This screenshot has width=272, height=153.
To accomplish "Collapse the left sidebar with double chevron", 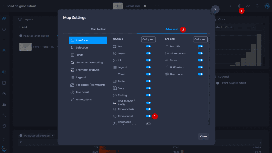I will click(4, 139).
